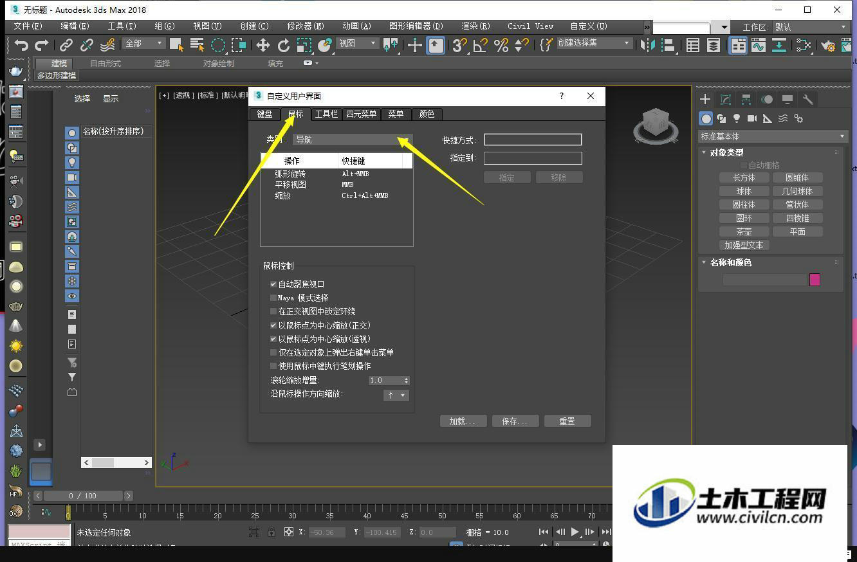This screenshot has width=857, height=562.
Task: Open the Create panel plus icon
Action: pos(705,99)
